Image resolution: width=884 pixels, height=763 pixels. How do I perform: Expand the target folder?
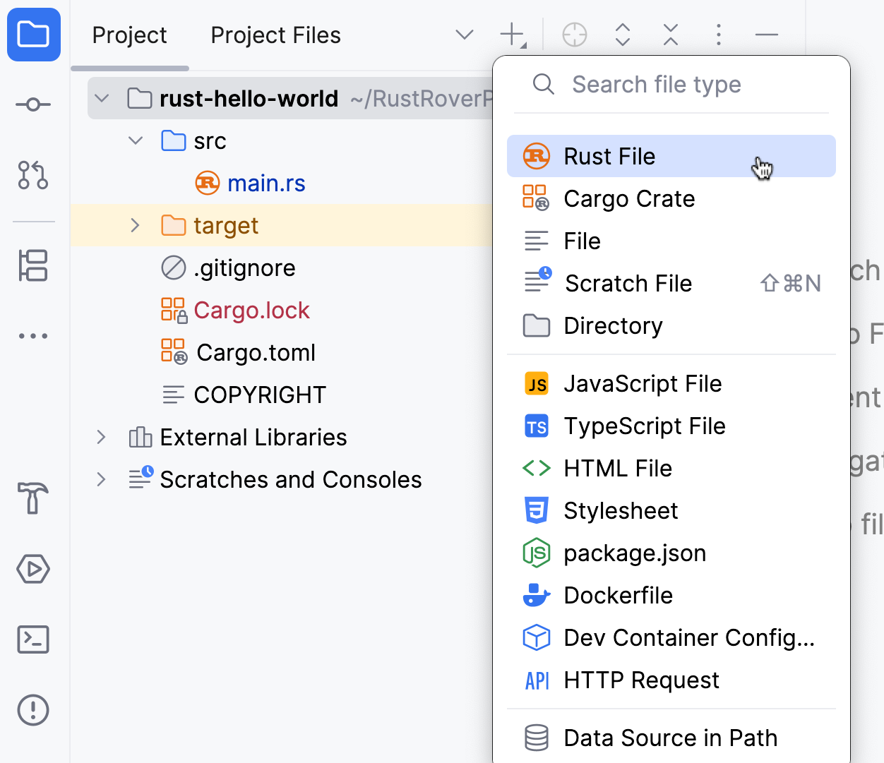point(135,225)
